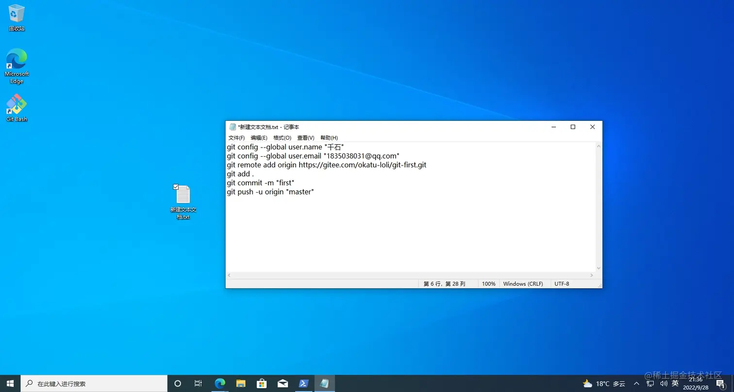Open the Windows Start menu
The height and width of the screenshot is (392, 734).
(x=11, y=383)
